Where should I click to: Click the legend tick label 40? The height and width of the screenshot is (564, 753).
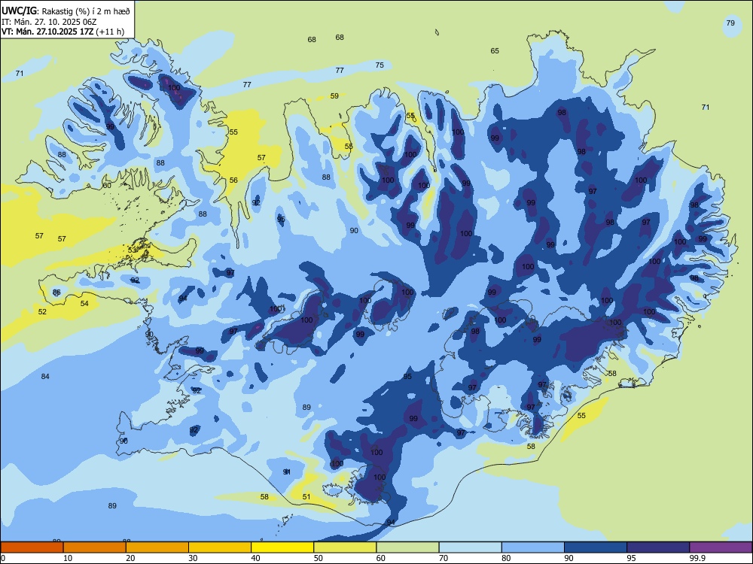pyautogui.click(x=255, y=558)
